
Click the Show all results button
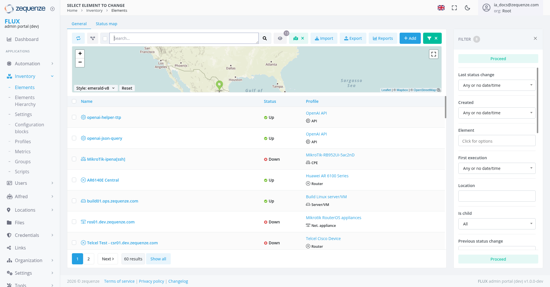pos(158,259)
